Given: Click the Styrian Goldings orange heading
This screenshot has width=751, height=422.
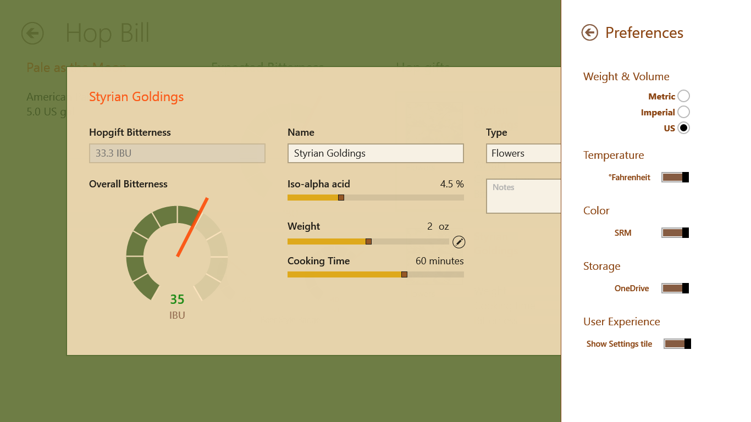Looking at the screenshot, I should tap(136, 97).
